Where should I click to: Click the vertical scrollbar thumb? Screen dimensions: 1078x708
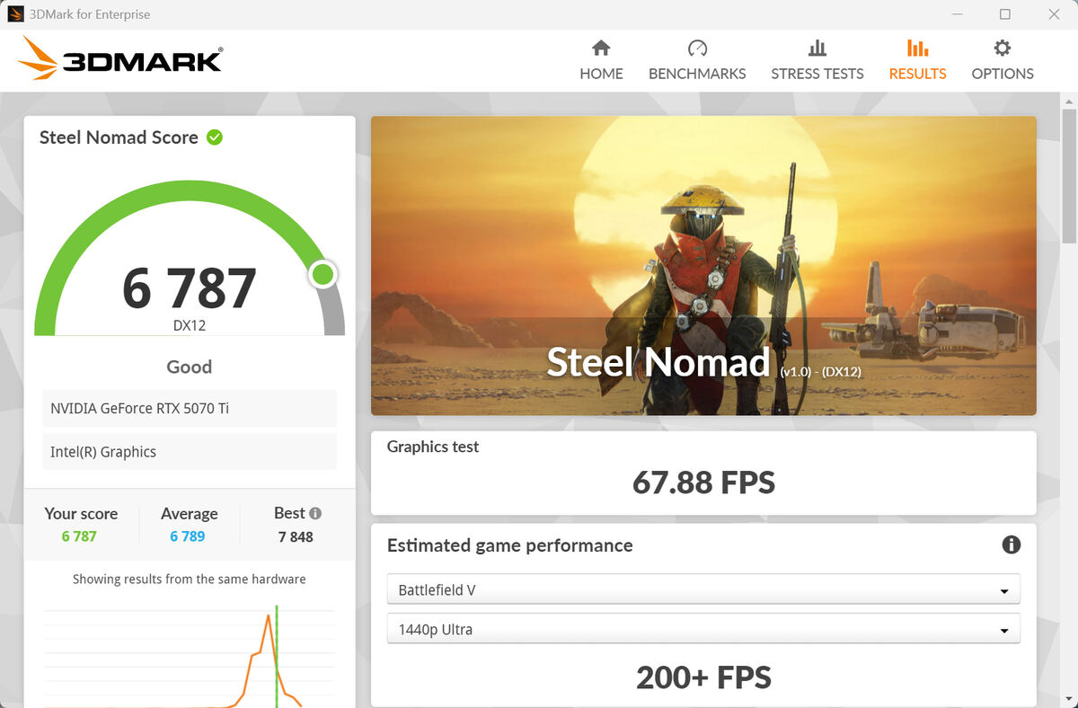[x=1069, y=175]
